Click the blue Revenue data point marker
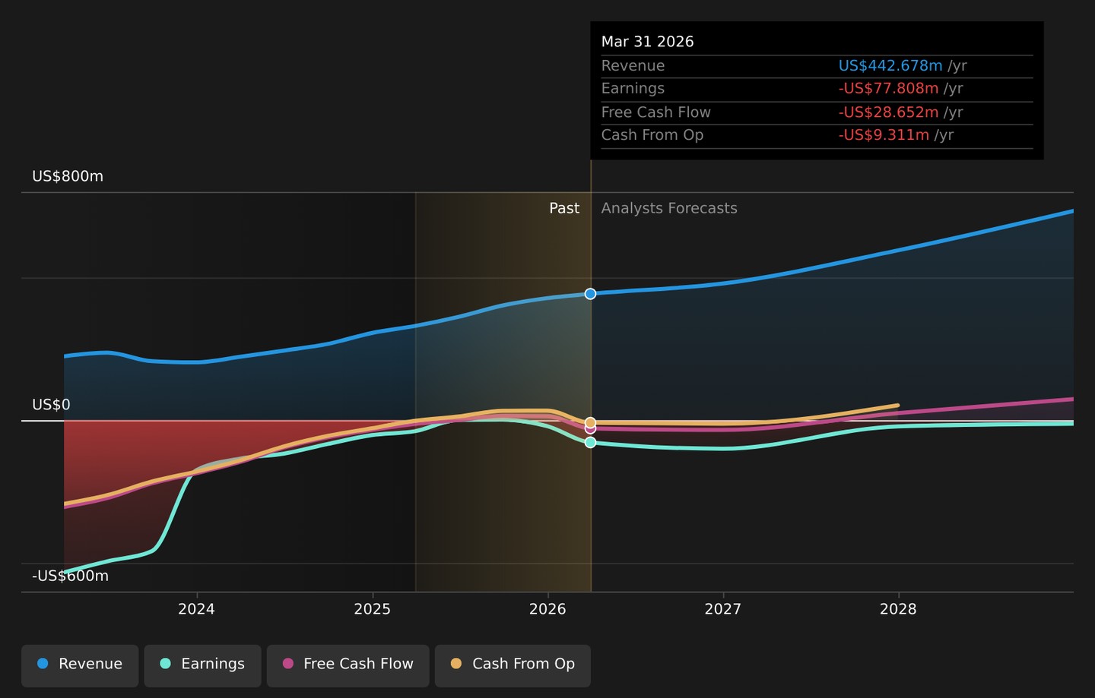 coord(590,294)
